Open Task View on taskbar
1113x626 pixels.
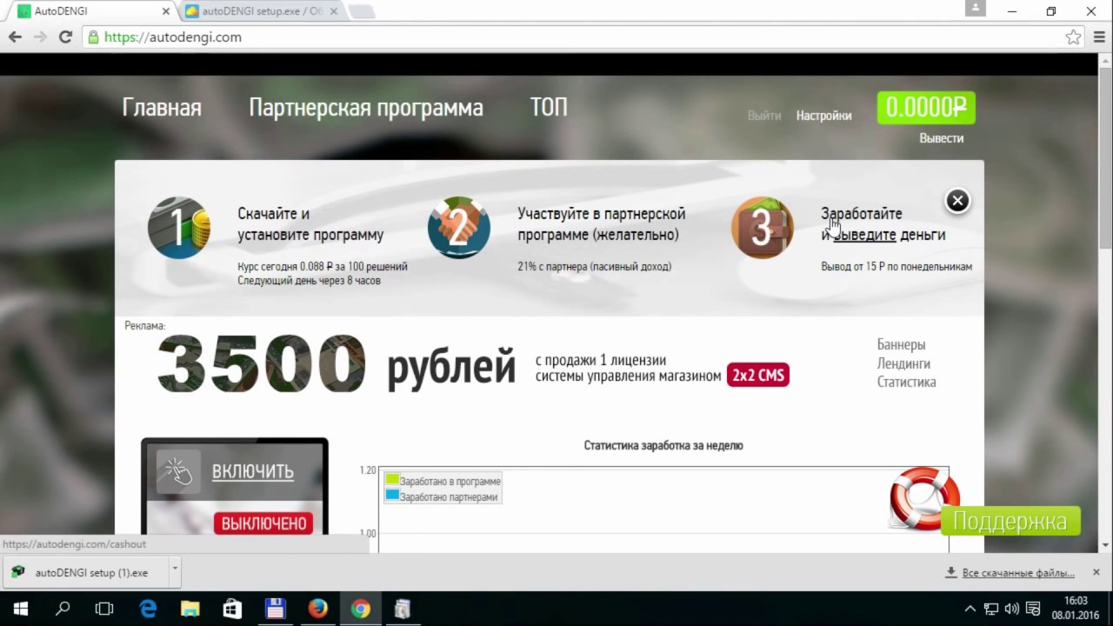point(104,609)
